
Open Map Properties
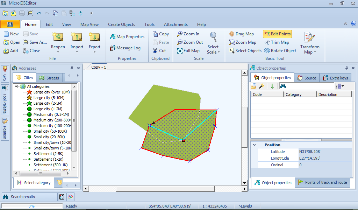[x=127, y=37]
